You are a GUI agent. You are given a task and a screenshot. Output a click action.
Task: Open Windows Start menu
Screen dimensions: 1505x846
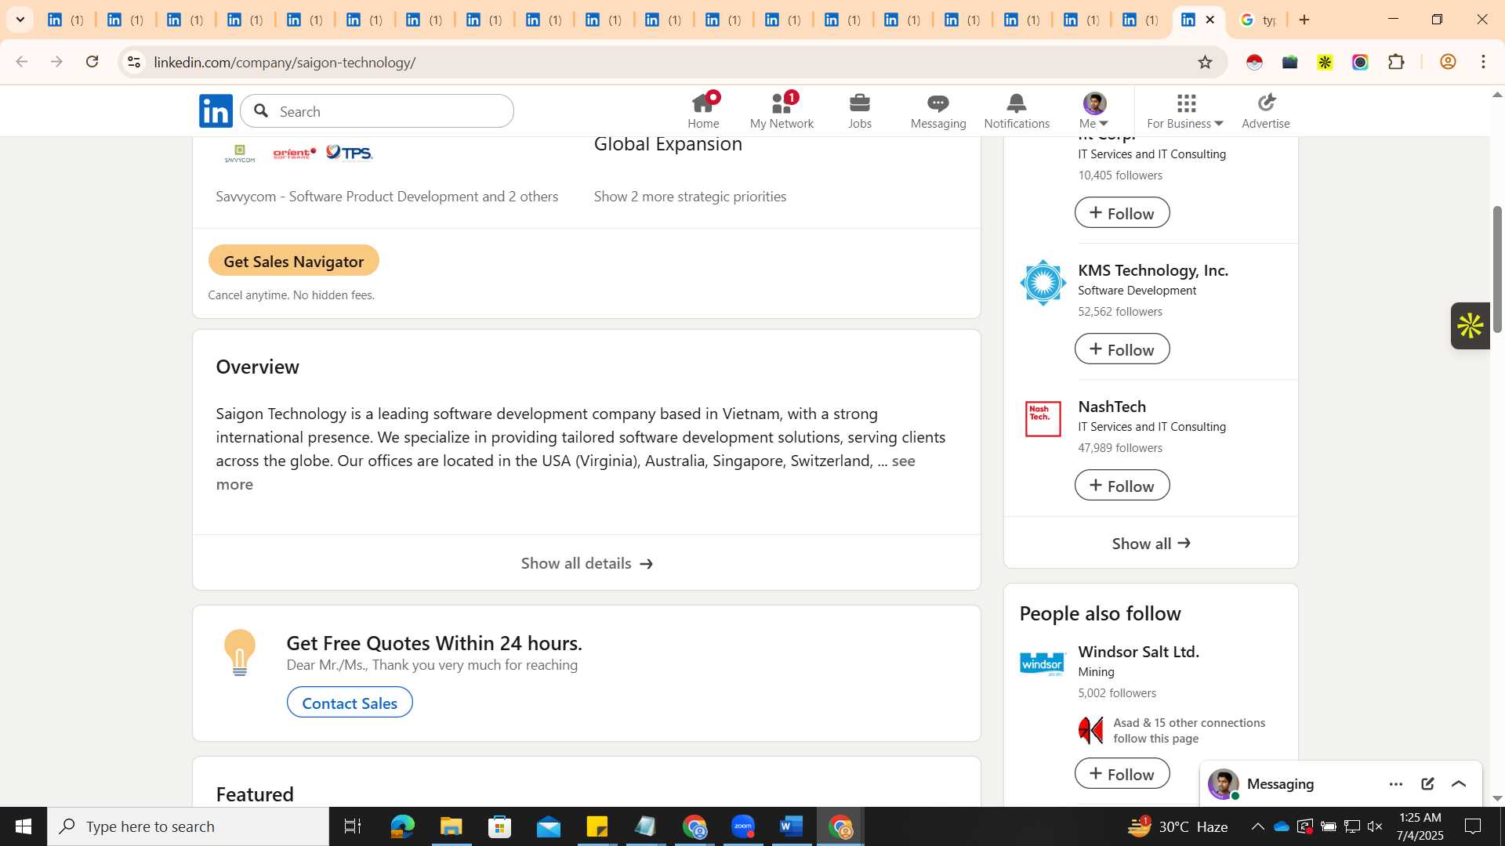pos(24,826)
